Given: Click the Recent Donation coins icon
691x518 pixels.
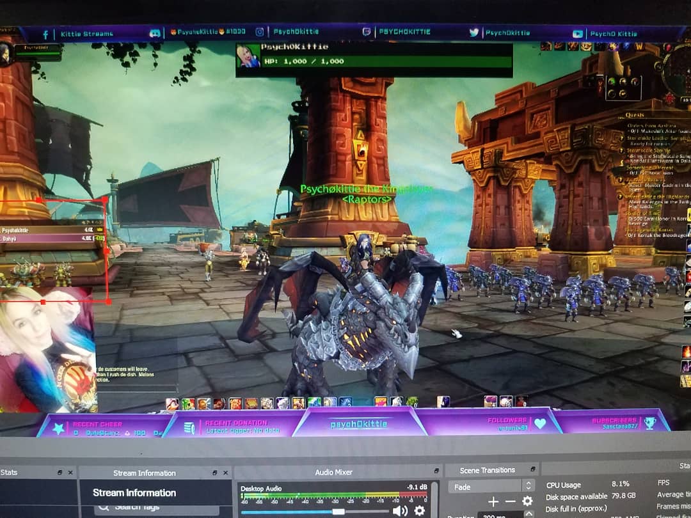Looking at the screenshot, I should pyautogui.click(x=189, y=428).
